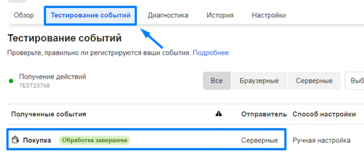Click the Способ настройки column header
The image size is (364, 152).
pyautogui.click(x=324, y=114)
